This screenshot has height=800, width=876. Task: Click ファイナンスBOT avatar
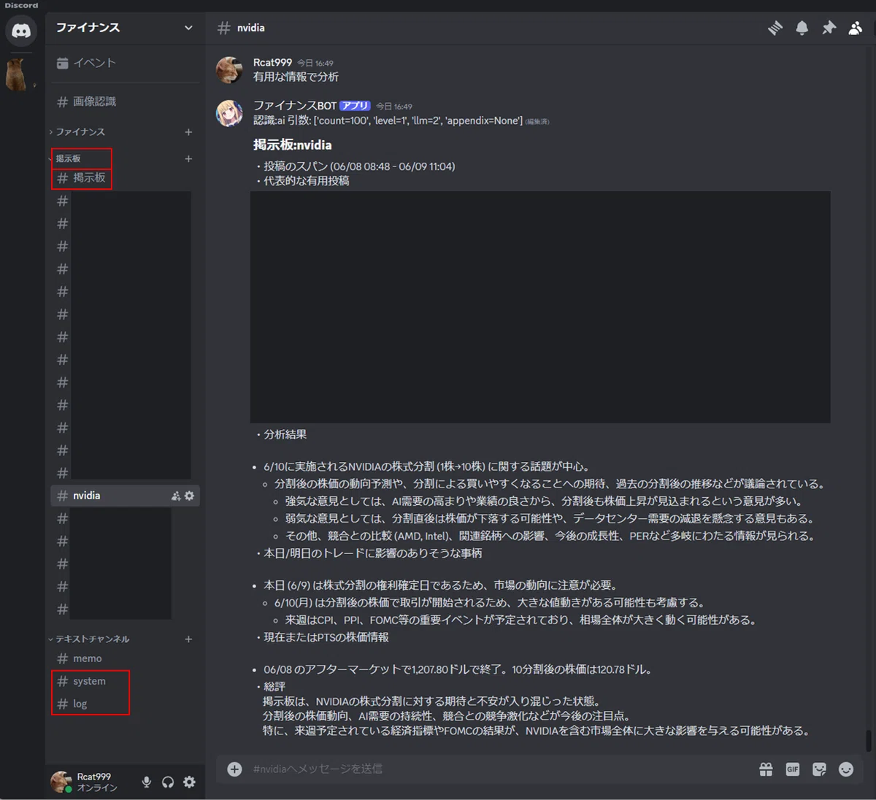click(x=229, y=113)
